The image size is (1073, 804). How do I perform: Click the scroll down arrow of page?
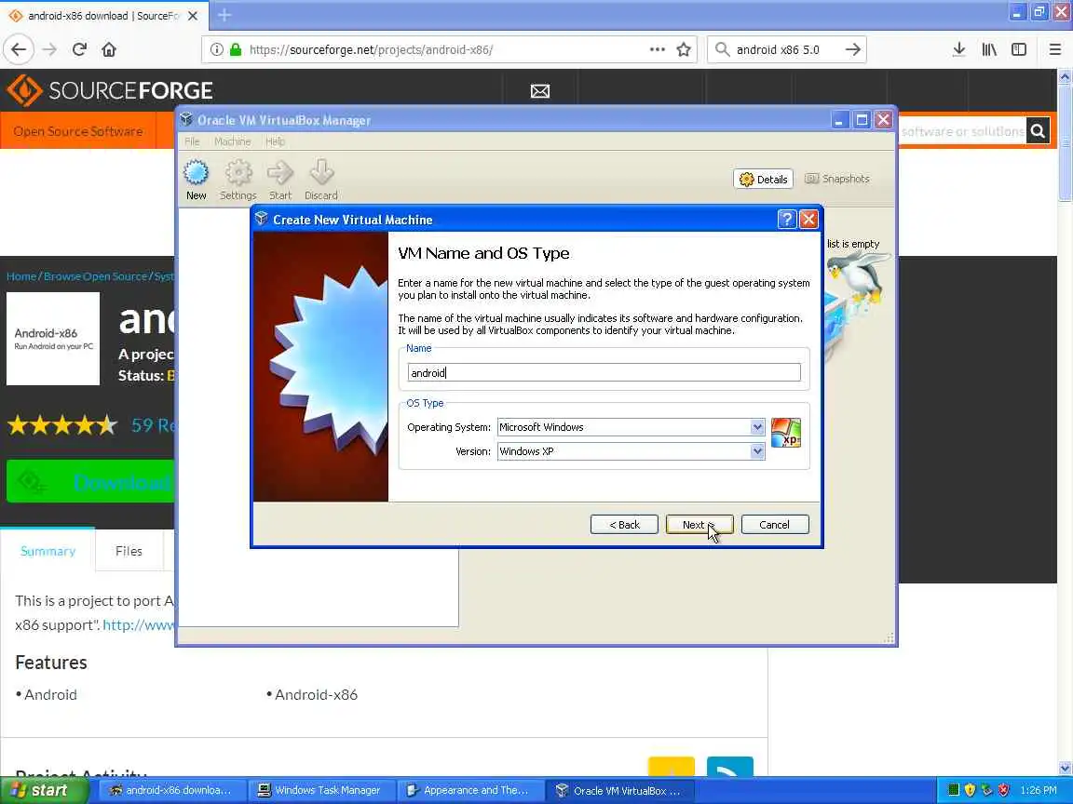pyautogui.click(x=1065, y=769)
